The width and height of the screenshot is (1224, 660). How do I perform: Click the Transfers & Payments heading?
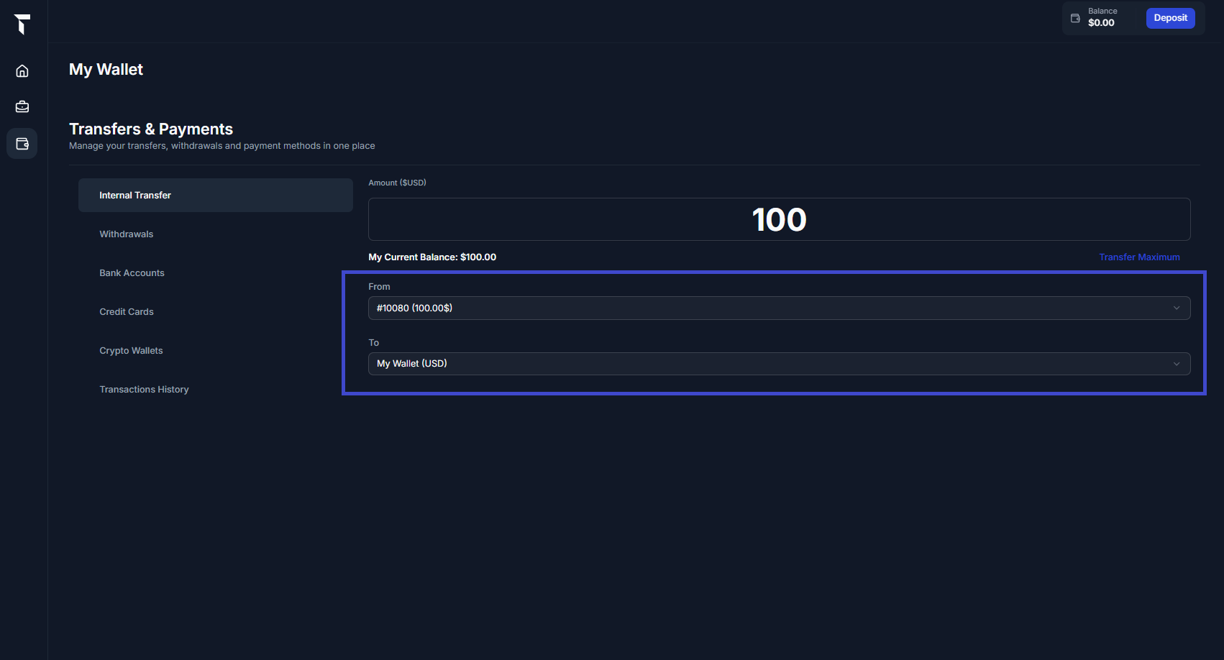151,129
